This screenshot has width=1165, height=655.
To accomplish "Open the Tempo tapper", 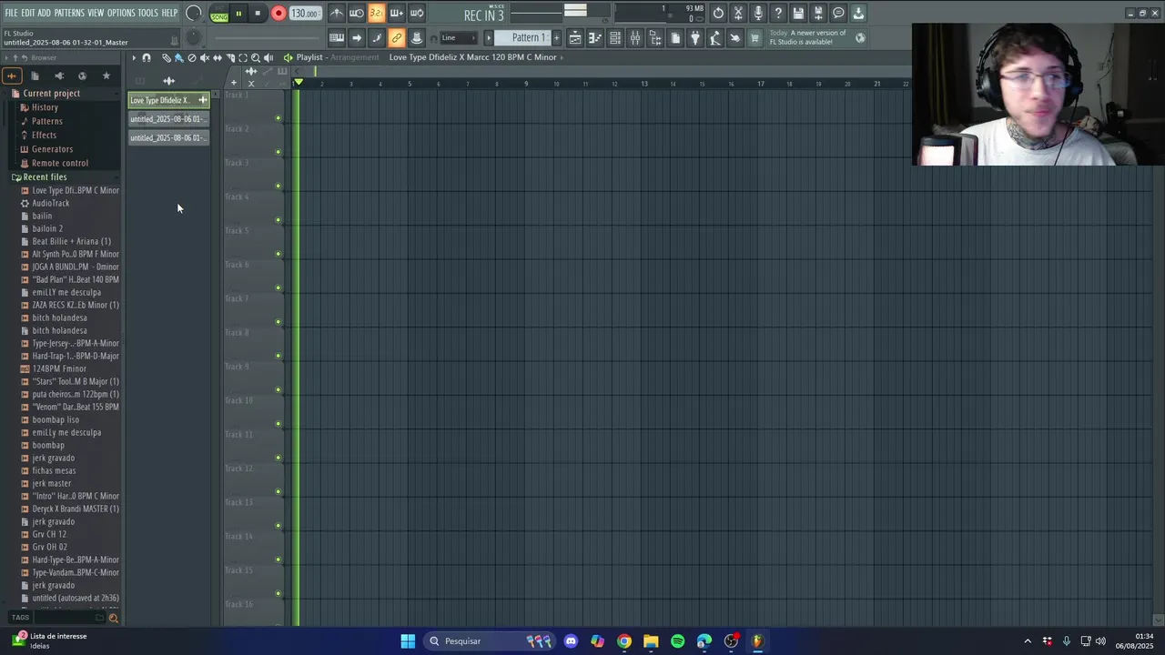I will (x=715, y=37).
